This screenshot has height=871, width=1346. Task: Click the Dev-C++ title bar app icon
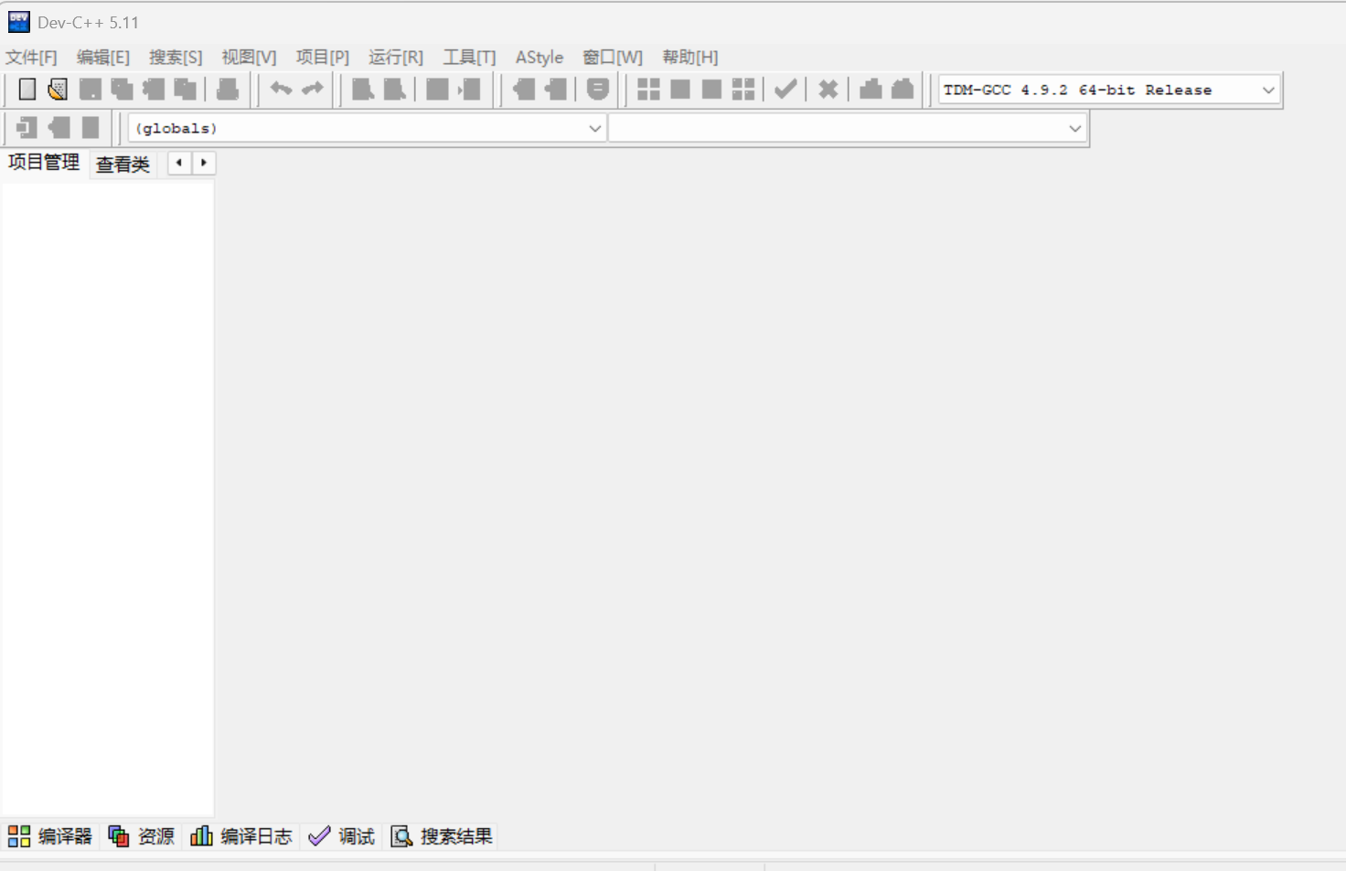[x=18, y=22]
